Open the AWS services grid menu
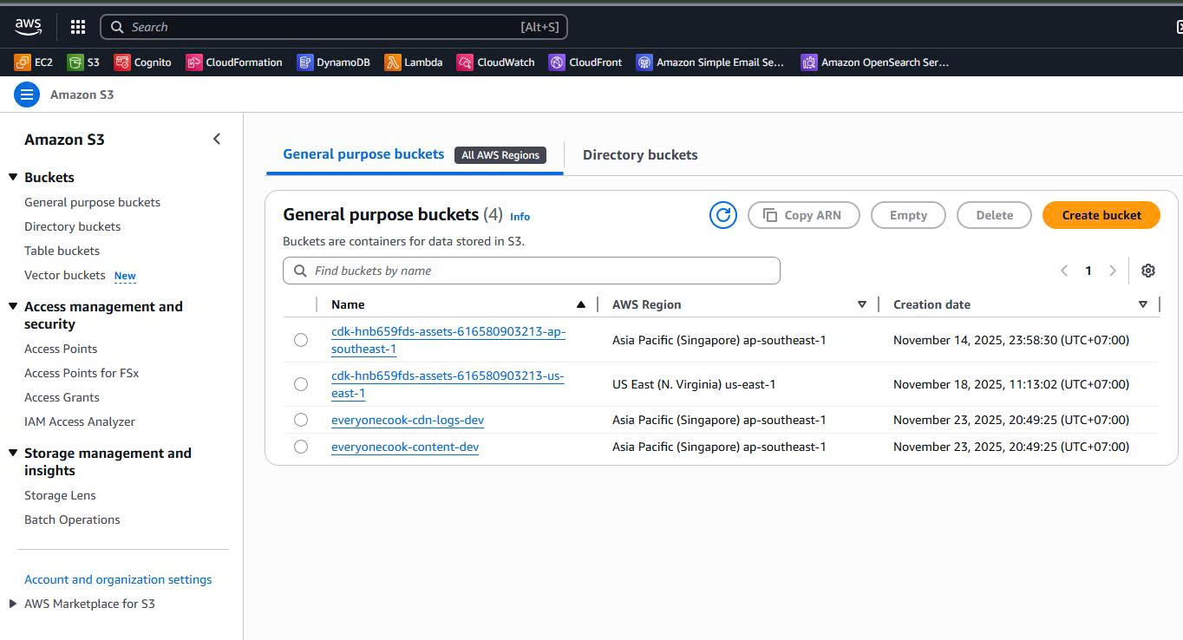Screen dimensions: 1183x640 [78, 27]
